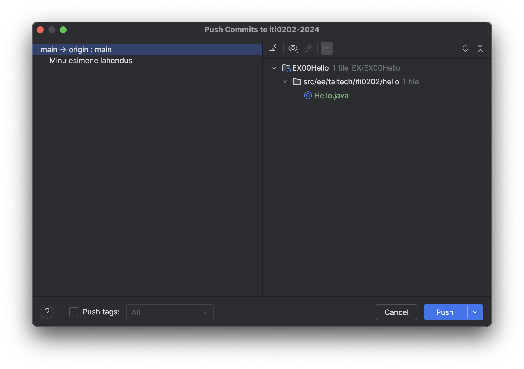The image size is (524, 369).
Task: Enable the Push tags checkbox
Action: (74, 312)
